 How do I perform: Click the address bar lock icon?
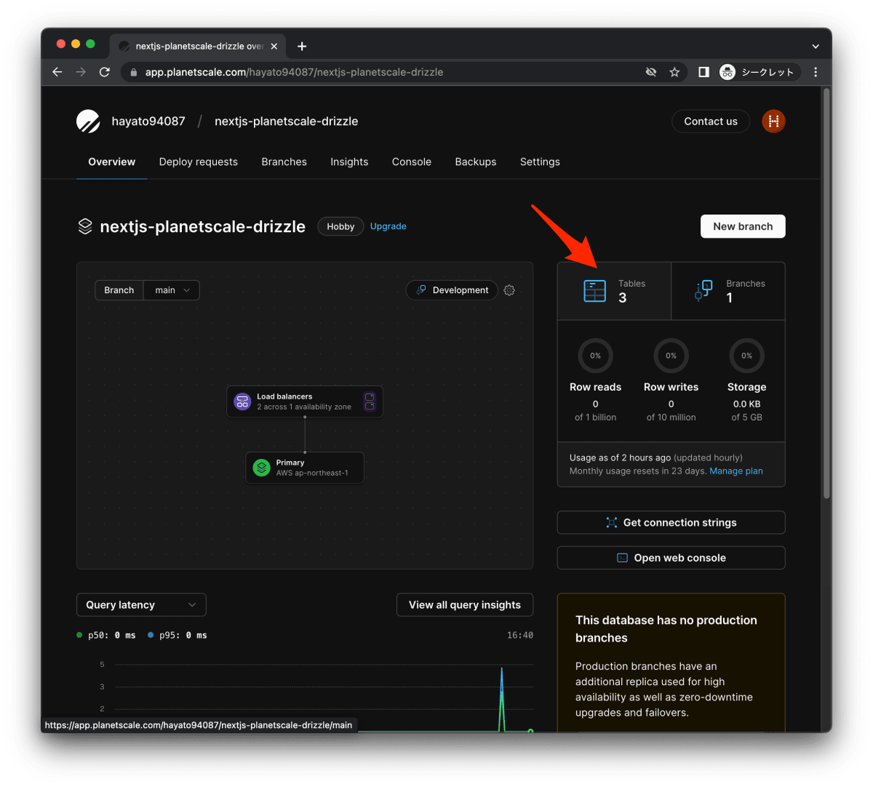pos(133,72)
